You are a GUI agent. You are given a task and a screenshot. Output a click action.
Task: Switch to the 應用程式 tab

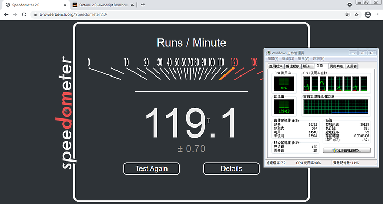pyautogui.click(x=276, y=66)
